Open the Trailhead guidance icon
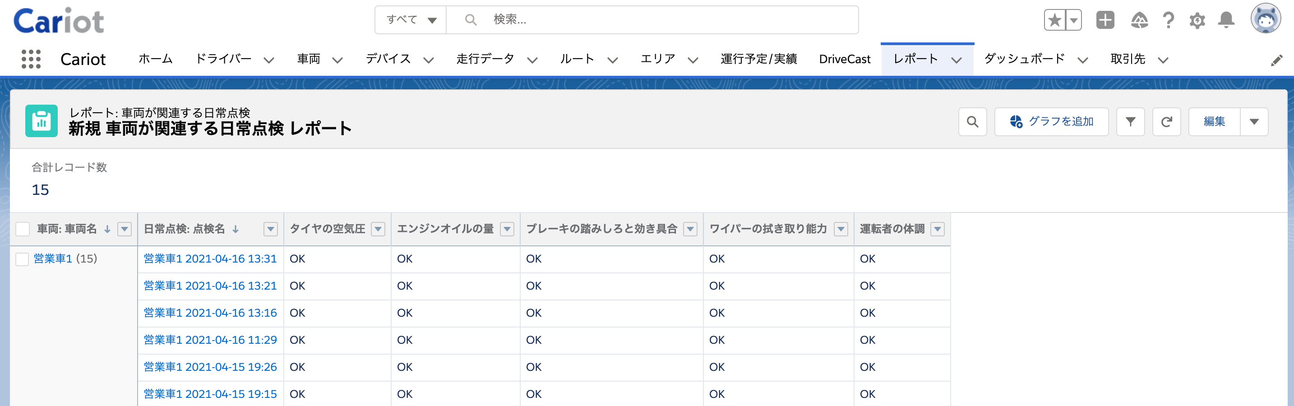The image size is (1294, 406). tap(1139, 20)
